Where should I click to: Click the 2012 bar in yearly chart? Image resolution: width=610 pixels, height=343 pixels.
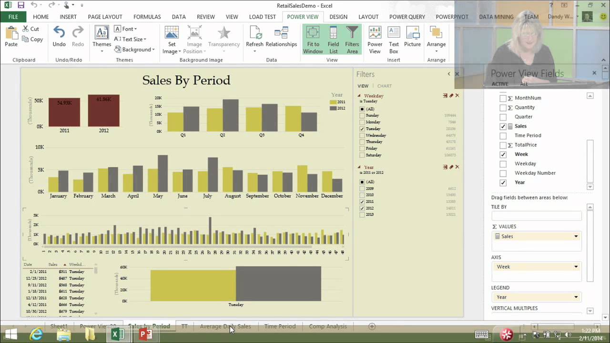click(x=103, y=111)
